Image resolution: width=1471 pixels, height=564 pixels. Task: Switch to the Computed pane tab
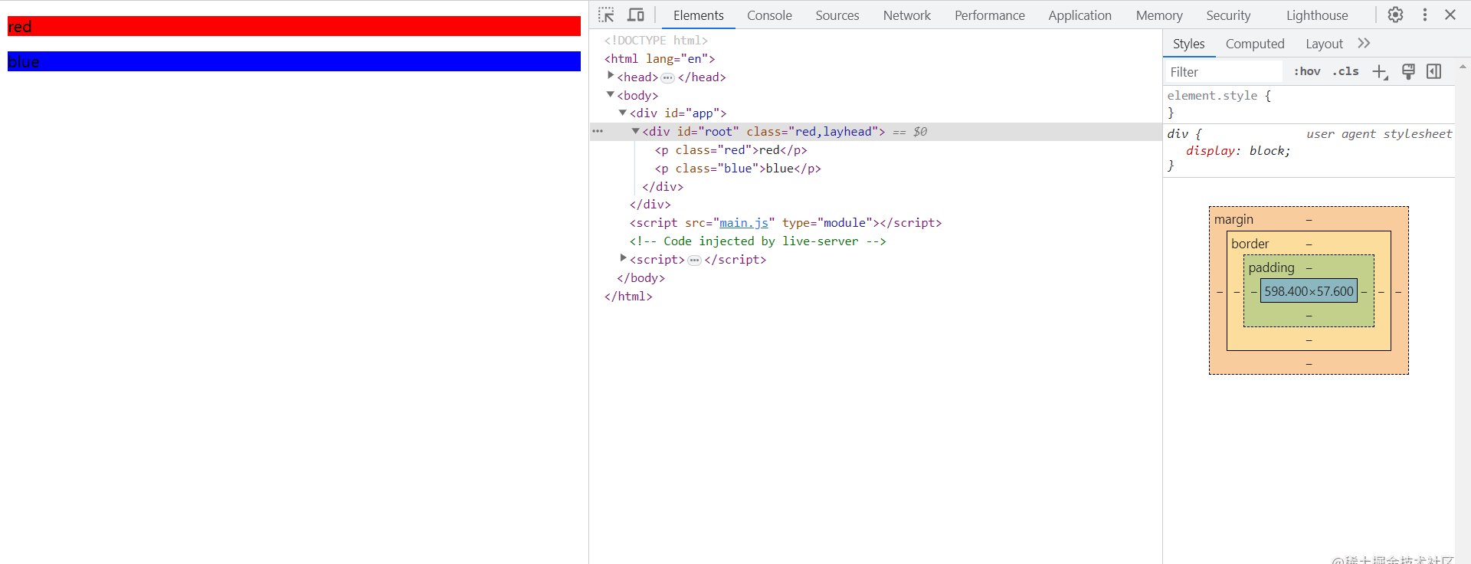click(x=1254, y=44)
